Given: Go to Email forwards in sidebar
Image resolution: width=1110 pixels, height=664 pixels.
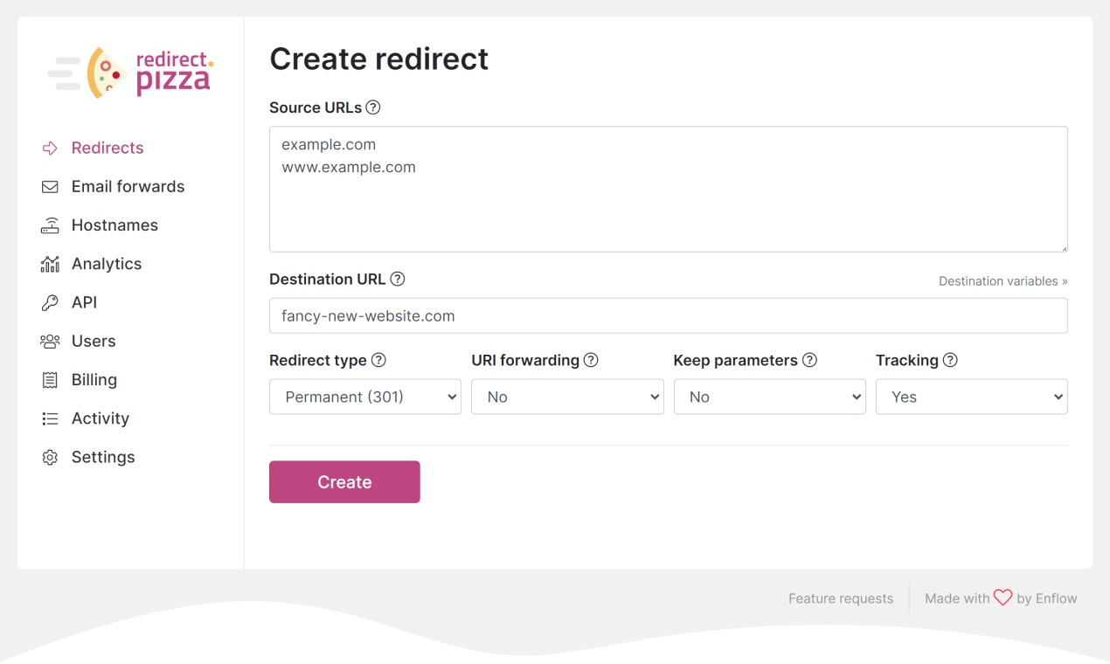Looking at the screenshot, I should [128, 186].
